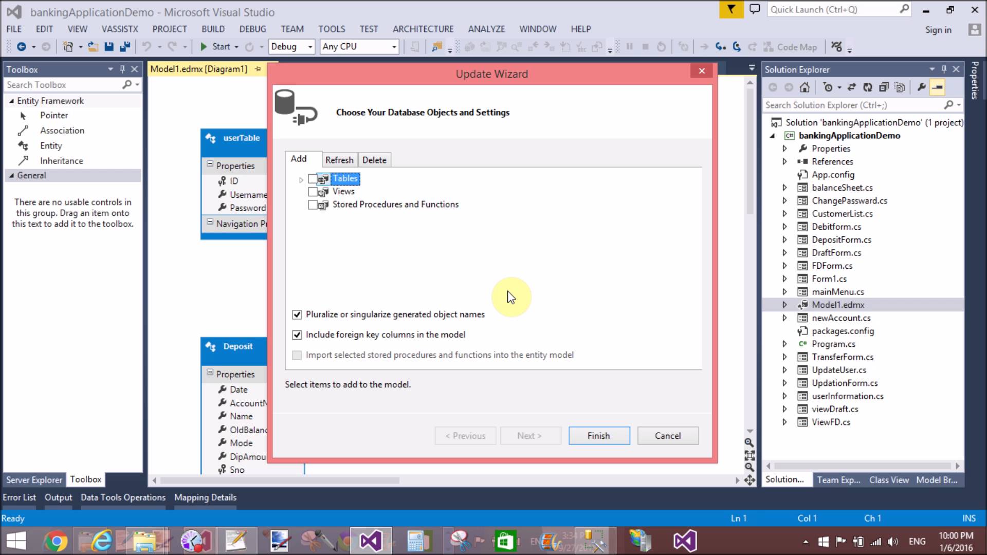Image resolution: width=987 pixels, height=555 pixels.
Task: Uncheck Pluralize or singularize object names
Action: tap(297, 314)
